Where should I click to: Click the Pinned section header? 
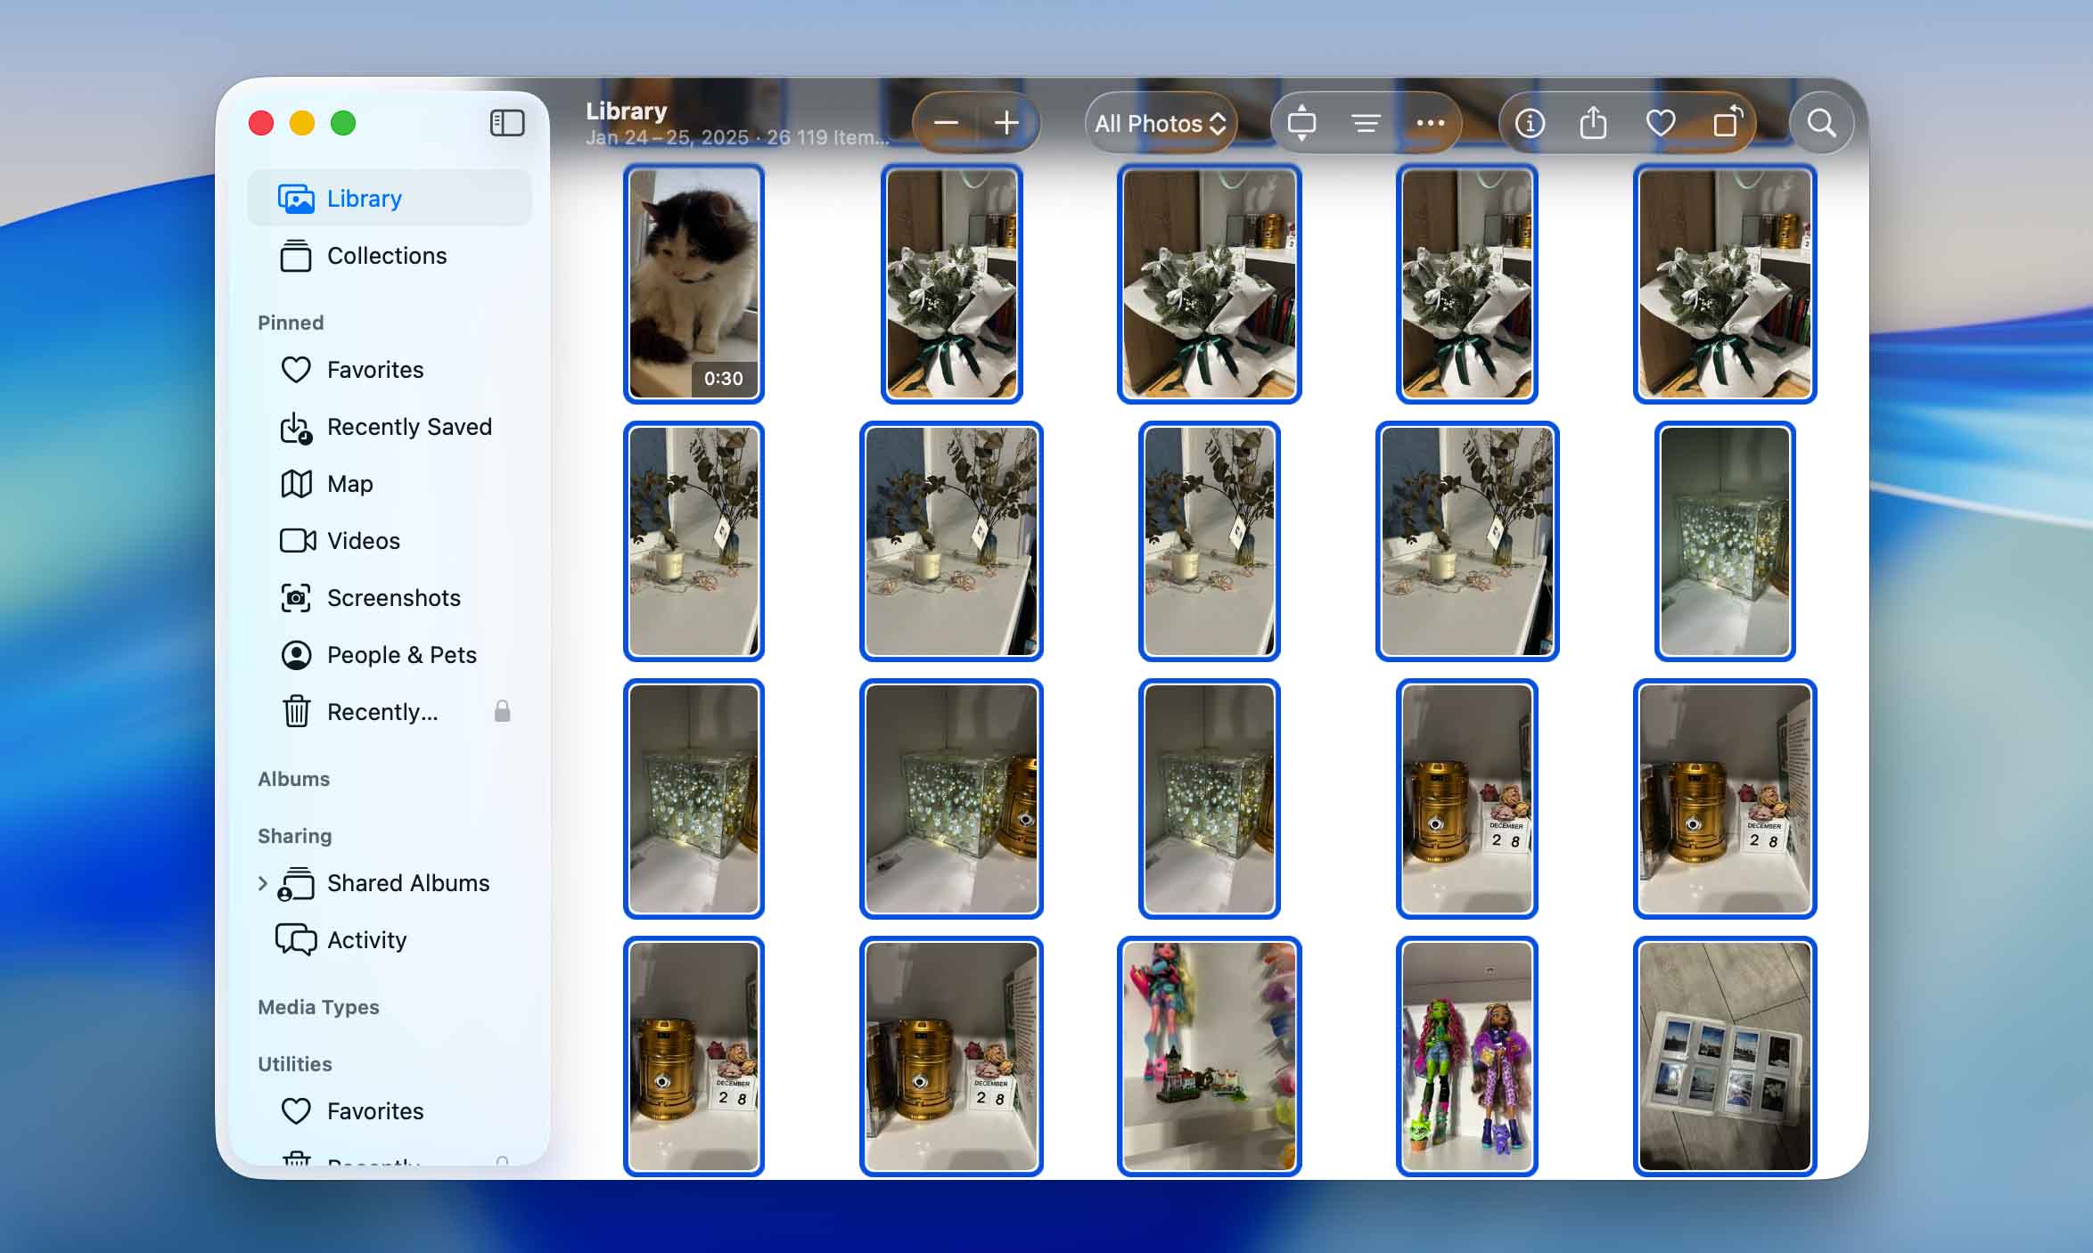tap(291, 323)
